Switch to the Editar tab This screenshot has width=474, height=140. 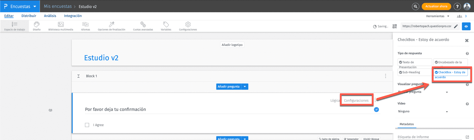coord(9,16)
